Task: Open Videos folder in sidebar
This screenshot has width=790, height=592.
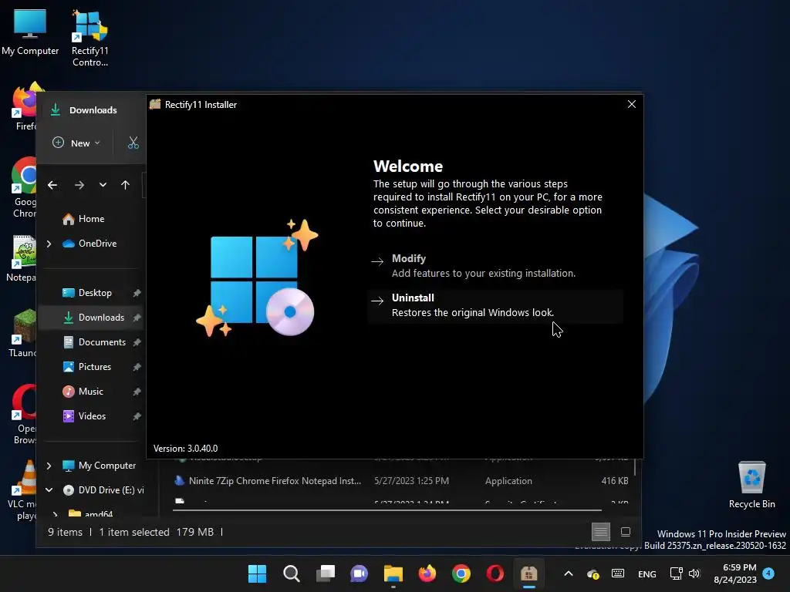Action: click(91, 416)
